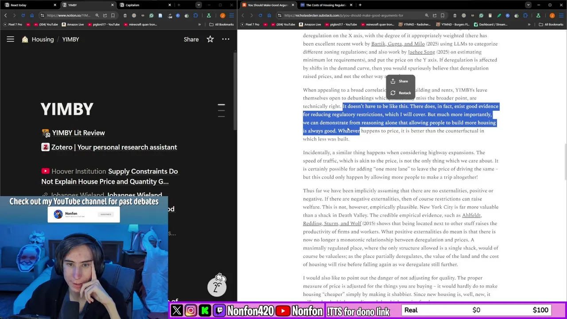Click the YIMBY breadcrumb in Notion
This screenshot has width=567, height=319.
coord(70,39)
